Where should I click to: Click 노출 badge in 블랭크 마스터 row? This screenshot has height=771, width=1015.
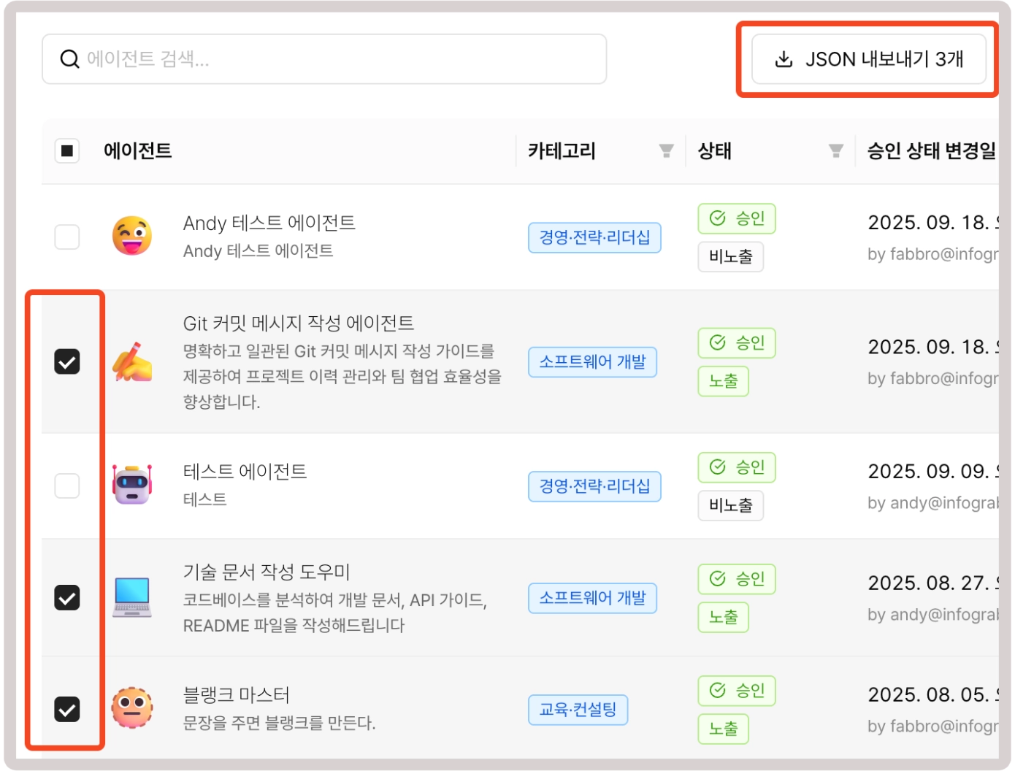(723, 729)
